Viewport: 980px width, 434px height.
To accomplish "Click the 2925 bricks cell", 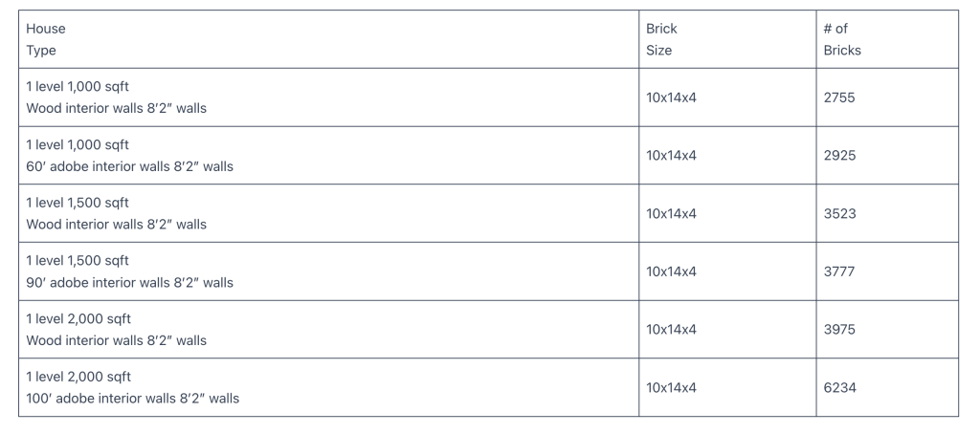I will coord(839,156).
